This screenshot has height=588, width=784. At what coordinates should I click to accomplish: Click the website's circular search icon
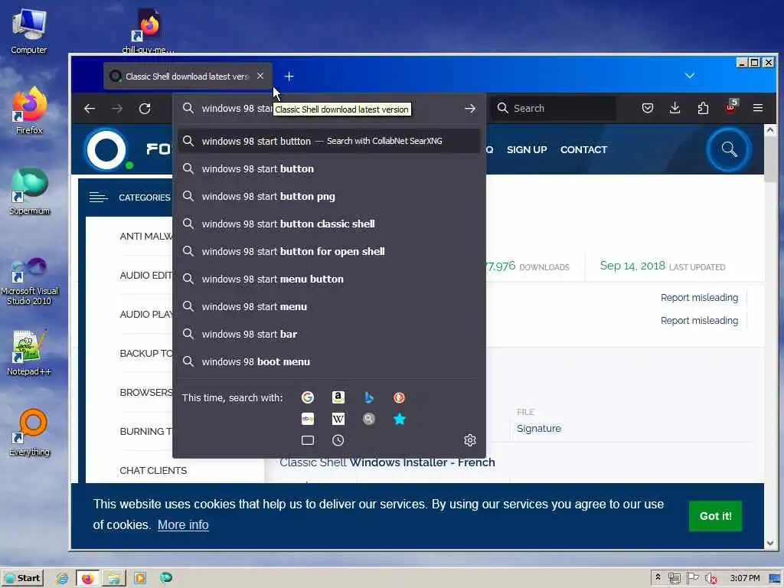pyautogui.click(x=729, y=149)
